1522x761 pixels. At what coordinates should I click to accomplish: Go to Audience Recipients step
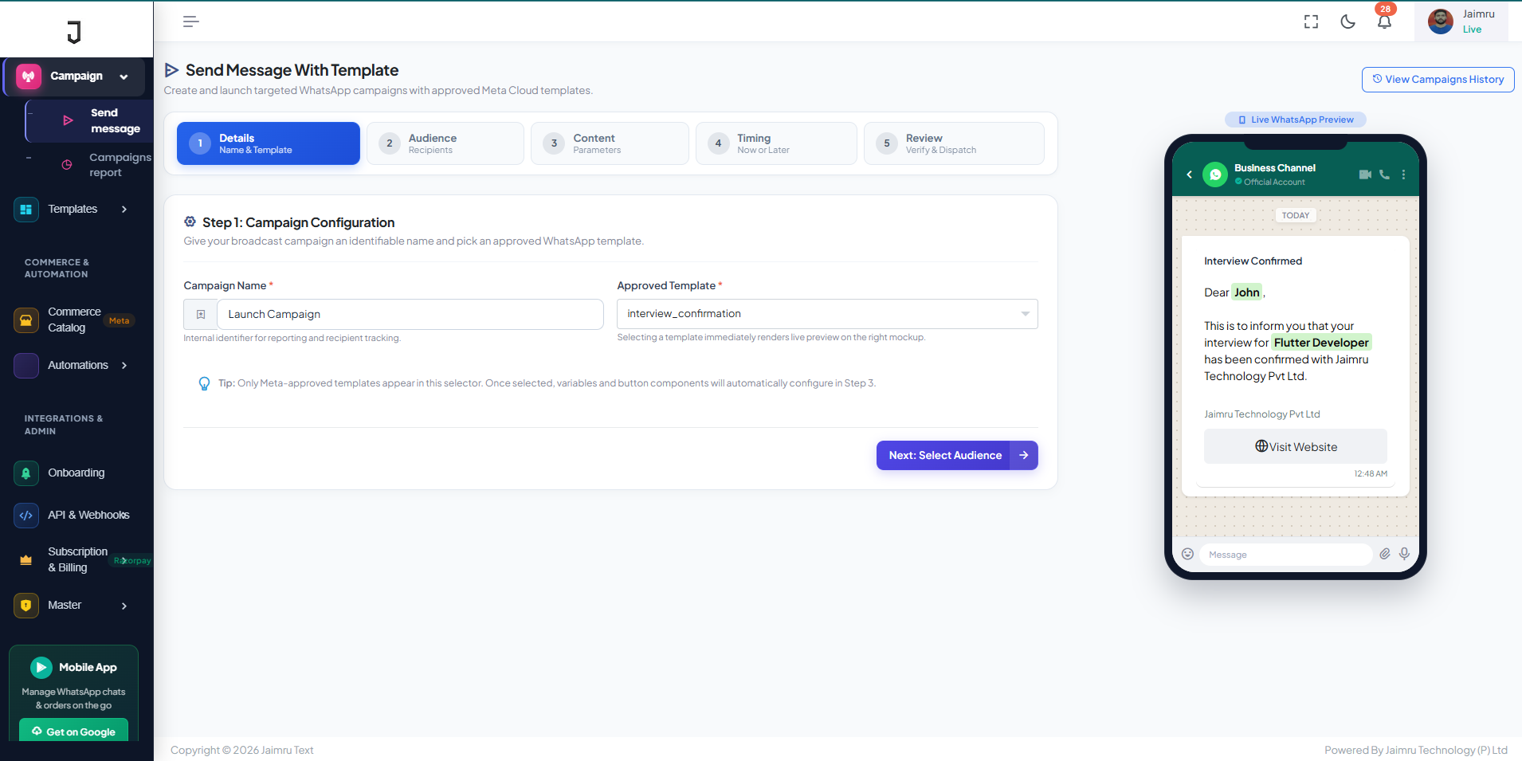pyautogui.click(x=445, y=143)
